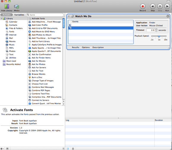Screen dimensions: 172x150
Task: Click the Name search field
Action: pos(45,15)
